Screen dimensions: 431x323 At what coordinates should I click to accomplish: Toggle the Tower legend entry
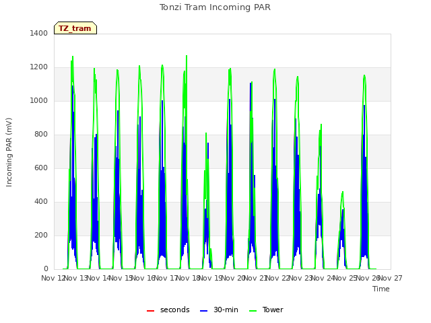point(266,310)
